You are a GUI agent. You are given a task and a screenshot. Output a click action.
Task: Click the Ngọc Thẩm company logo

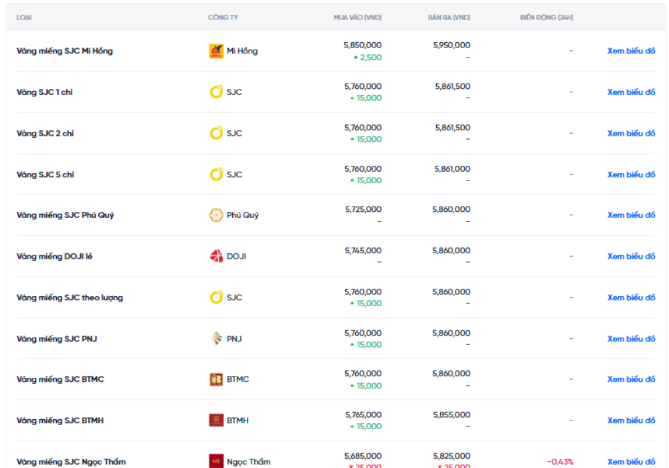point(216,461)
